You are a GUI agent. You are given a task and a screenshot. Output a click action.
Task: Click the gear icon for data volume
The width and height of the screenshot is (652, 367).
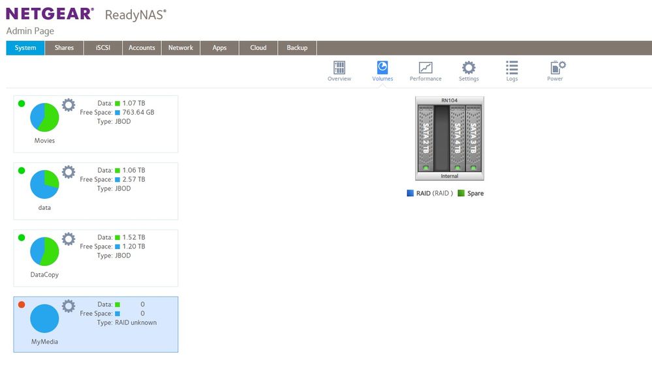coord(69,172)
